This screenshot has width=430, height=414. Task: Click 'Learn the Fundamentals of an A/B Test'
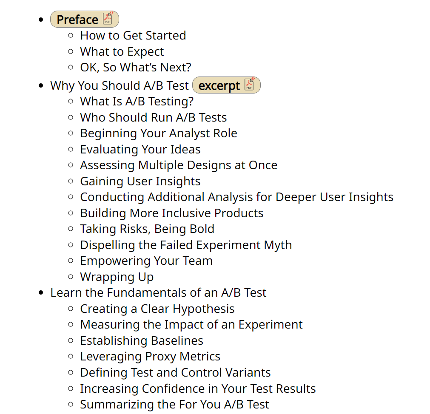tap(158, 292)
